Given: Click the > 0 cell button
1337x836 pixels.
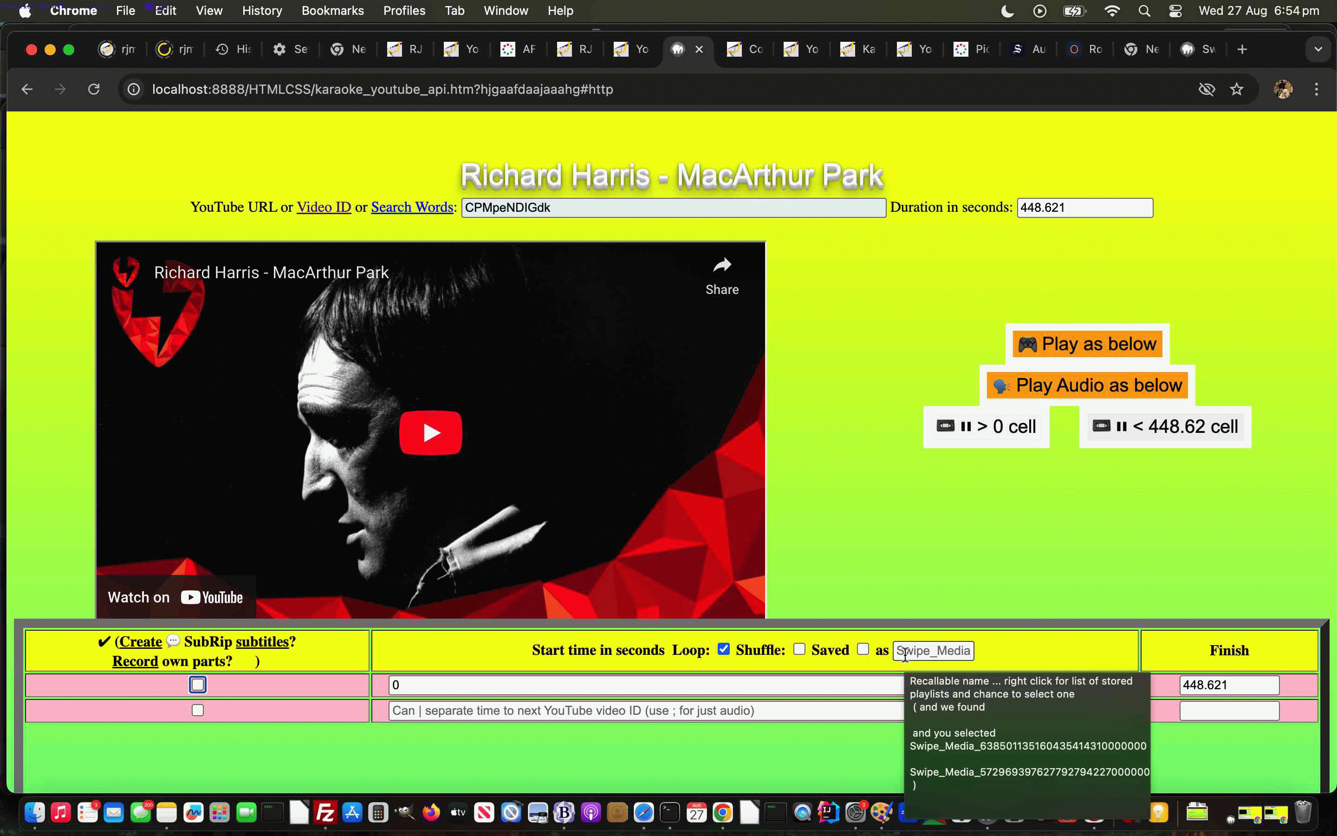Looking at the screenshot, I should pyautogui.click(x=986, y=426).
